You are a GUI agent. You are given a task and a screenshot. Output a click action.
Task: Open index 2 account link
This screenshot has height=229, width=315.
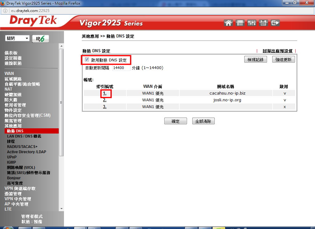105,100
